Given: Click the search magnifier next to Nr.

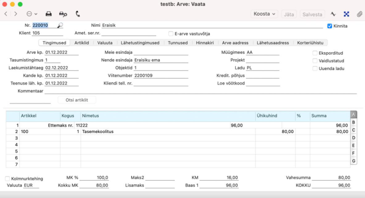Looking at the screenshot, I should point(60,25).
